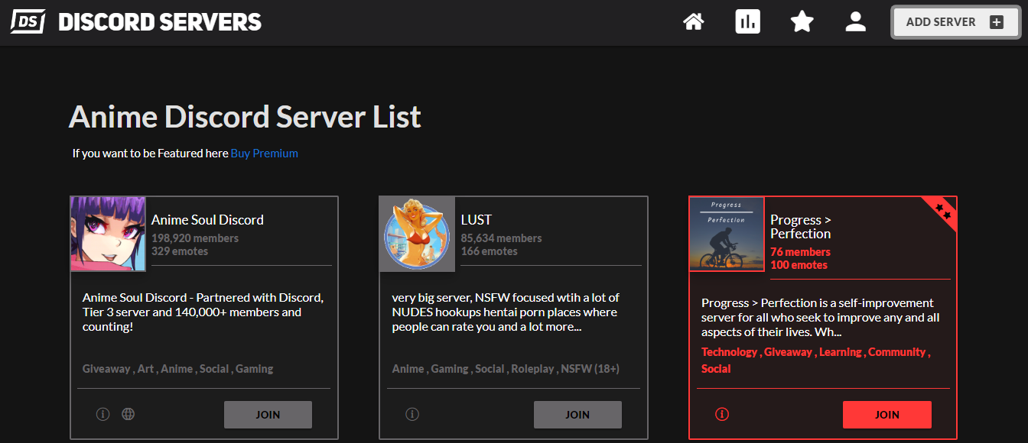
Task: Follow the Buy Premium link
Action: coord(265,154)
